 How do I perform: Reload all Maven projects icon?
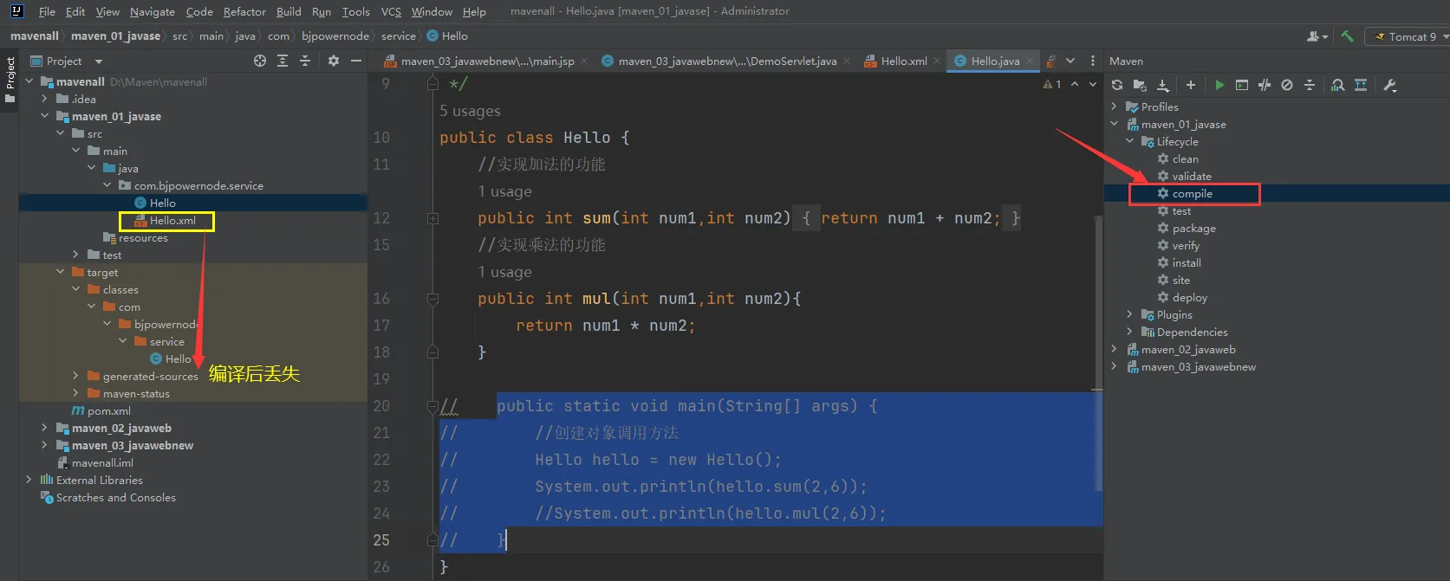(x=1117, y=85)
